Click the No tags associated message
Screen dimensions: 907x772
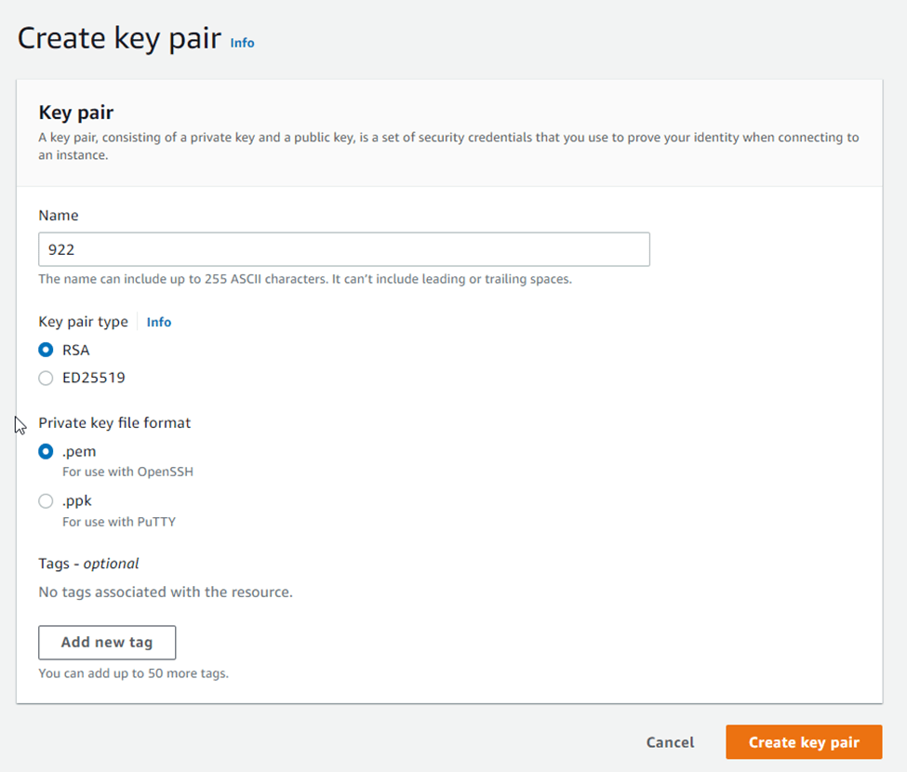166,592
